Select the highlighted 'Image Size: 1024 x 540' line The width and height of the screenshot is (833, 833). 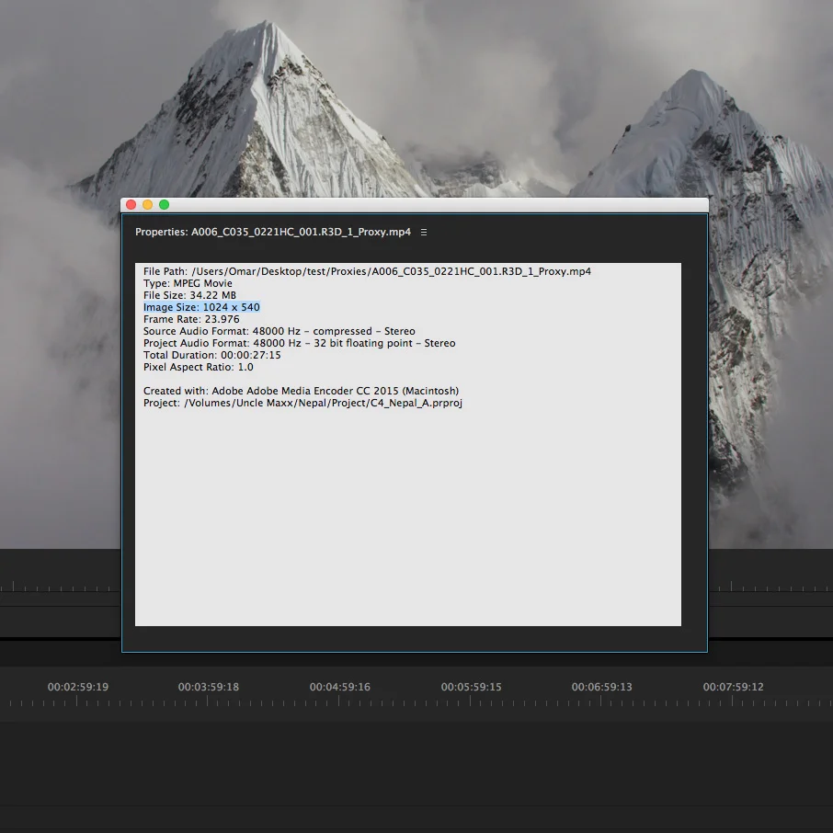point(201,307)
